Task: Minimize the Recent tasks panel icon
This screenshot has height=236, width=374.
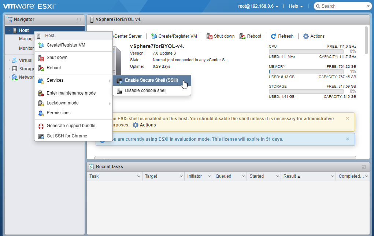Action: tap(363, 167)
